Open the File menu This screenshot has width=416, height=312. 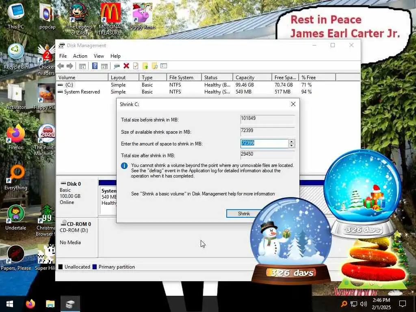pos(63,56)
